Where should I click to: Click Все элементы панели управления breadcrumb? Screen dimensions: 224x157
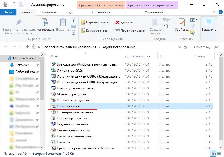coord(69,47)
